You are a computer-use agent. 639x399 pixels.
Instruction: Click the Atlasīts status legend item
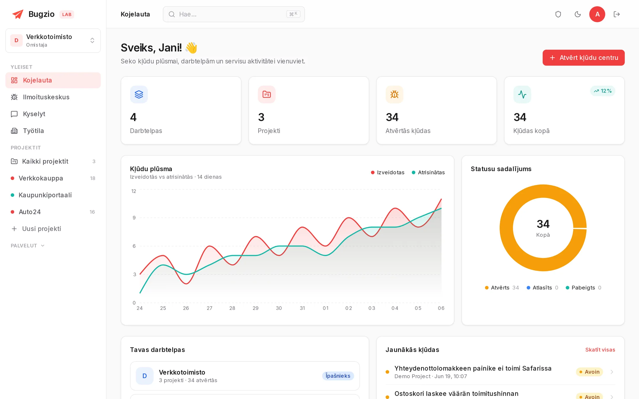coord(542,288)
